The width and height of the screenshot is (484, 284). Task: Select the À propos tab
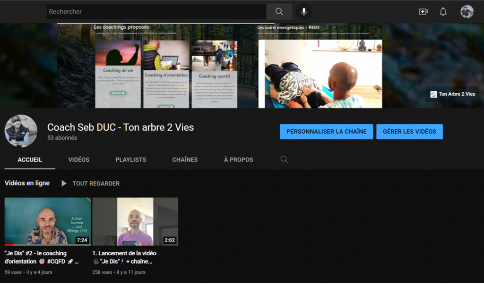(x=238, y=159)
